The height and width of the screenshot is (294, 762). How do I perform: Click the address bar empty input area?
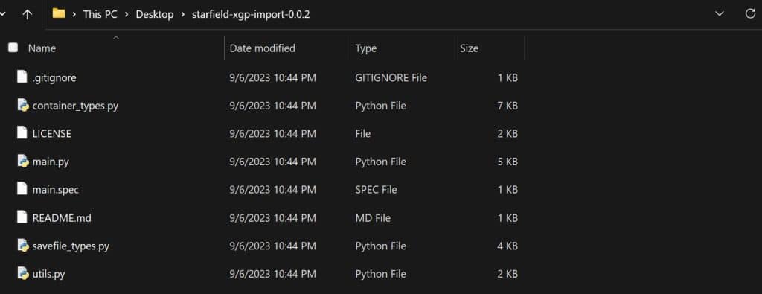click(510, 15)
